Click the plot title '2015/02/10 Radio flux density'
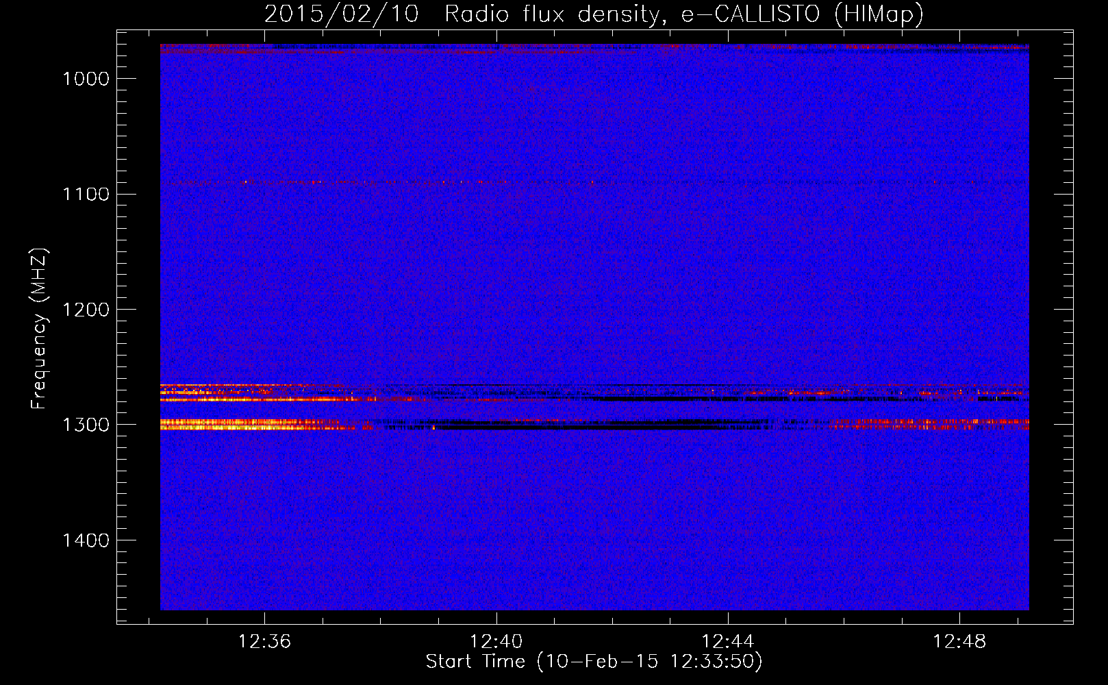The height and width of the screenshot is (685, 1108). click(x=594, y=14)
